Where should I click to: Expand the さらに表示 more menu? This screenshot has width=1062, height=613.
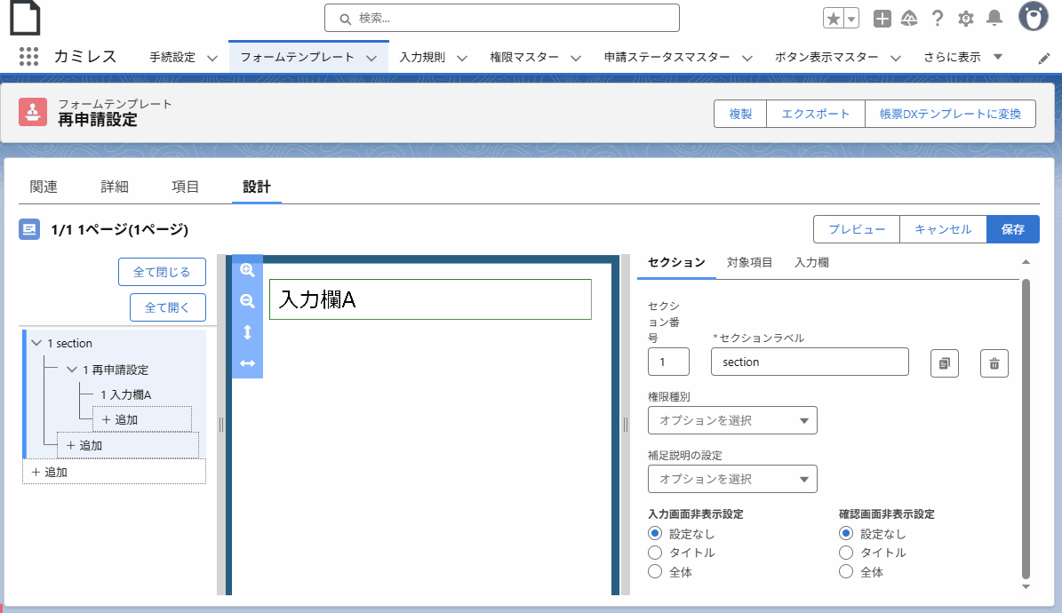pyautogui.click(x=962, y=57)
